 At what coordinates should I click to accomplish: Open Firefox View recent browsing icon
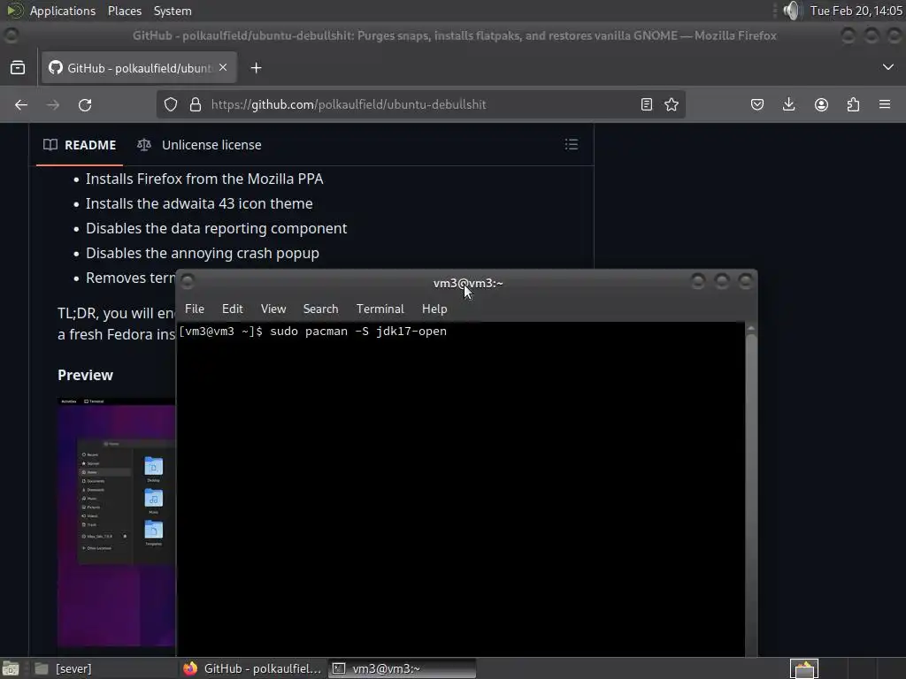pos(18,67)
